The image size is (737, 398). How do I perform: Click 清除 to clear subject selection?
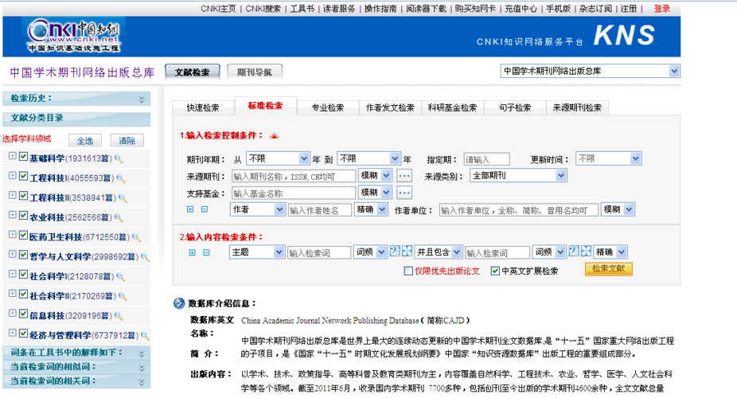coord(127,141)
